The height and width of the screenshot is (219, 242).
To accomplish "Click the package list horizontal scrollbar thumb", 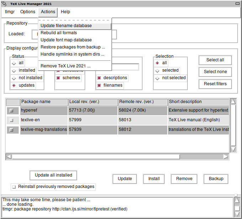I will (96, 157).
